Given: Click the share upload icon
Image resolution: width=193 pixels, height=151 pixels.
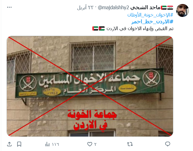Looking at the screenshot, I should [9, 144].
